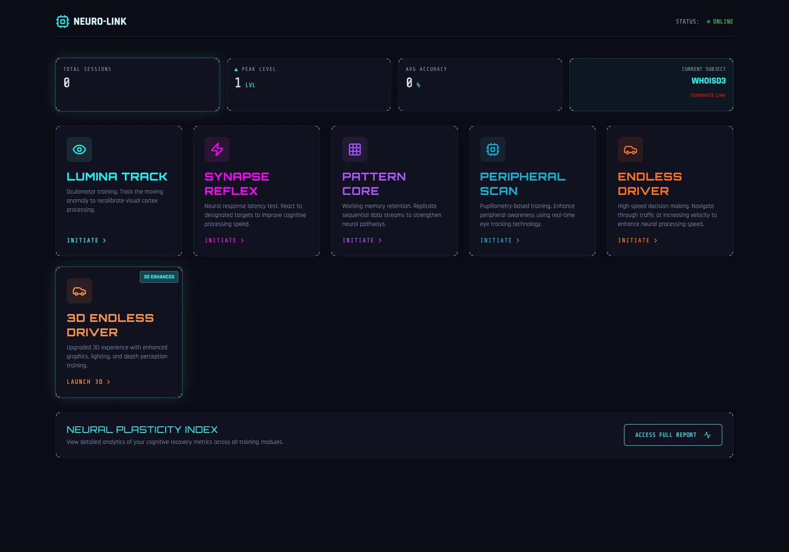
Task: Initiate the Lumina Track module
Action: [86, 240]
